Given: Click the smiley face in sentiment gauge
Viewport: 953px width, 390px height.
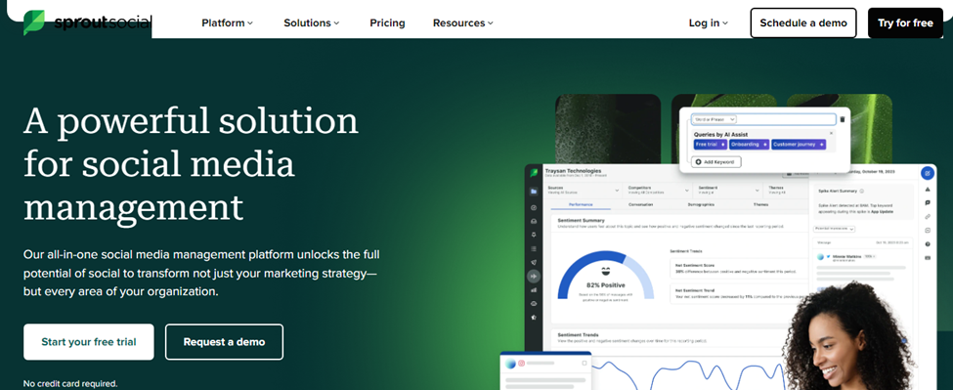Looking at the screenshot, I should pos(605,272).
